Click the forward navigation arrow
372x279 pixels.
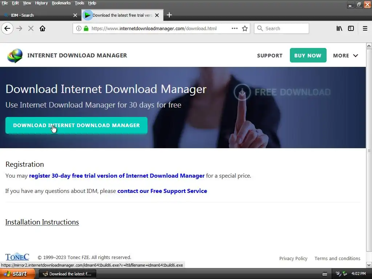[19, 28]
